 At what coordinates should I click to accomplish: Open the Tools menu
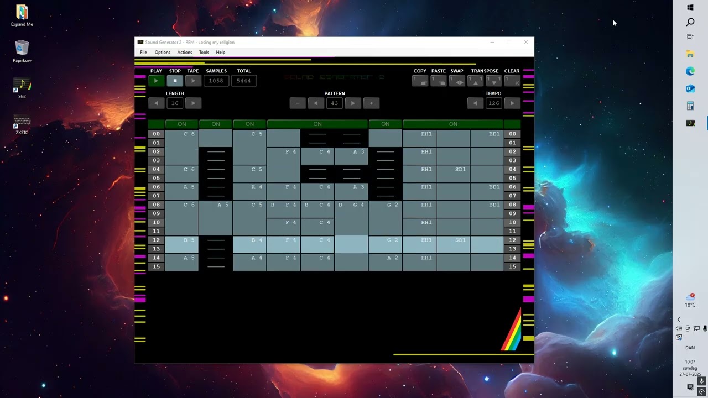coord(204,53)
